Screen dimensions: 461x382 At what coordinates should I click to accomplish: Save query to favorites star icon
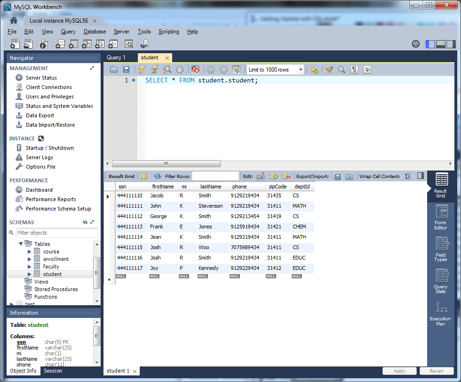coord(314,70)
